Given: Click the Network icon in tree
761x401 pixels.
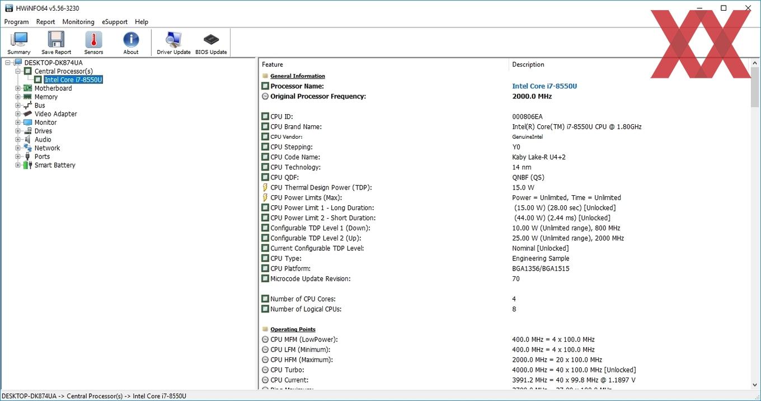Looking at the screenshot, I should (27, 148).
